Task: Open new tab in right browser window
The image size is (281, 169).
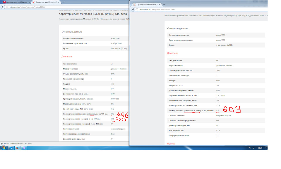Action: 164,5
